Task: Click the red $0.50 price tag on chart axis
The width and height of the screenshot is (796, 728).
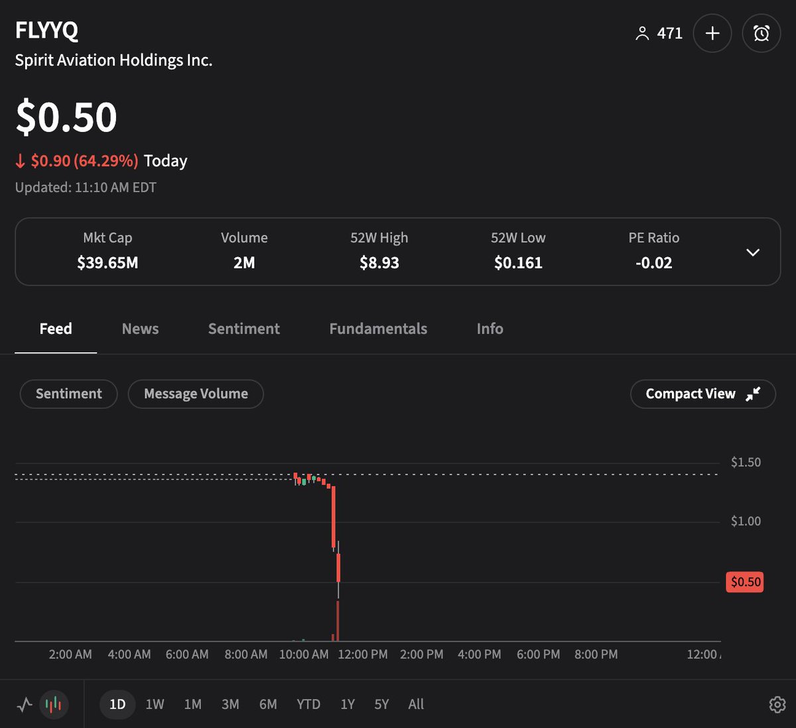Action: [746, 582]
